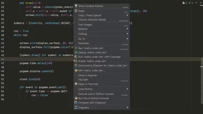Select Paste from the context menu
Image resolution: width=203 pixels, height=114 pixels.
point(101,11)
